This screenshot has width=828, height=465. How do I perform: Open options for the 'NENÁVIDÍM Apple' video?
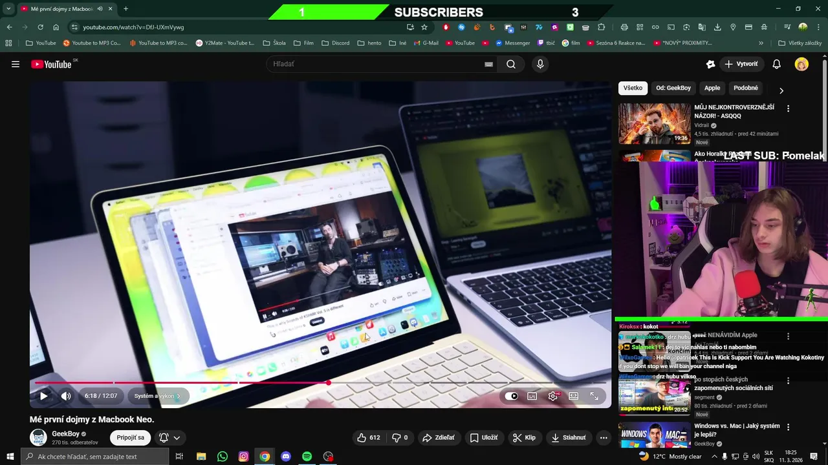pos(788,336)
